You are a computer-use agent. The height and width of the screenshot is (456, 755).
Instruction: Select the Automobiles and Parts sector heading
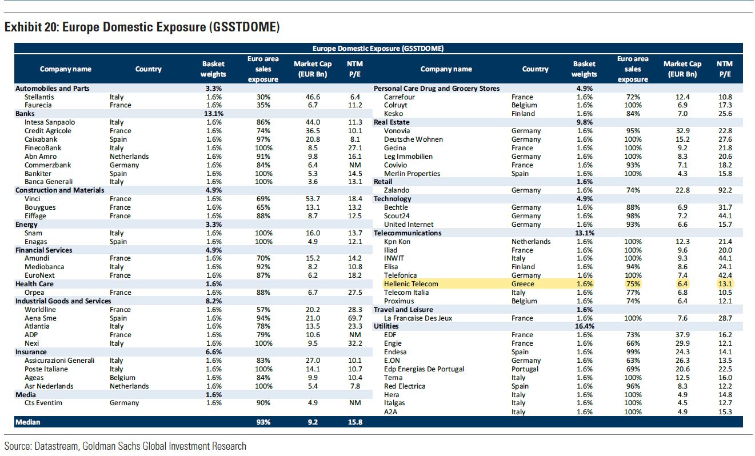(x=52, y=88)
